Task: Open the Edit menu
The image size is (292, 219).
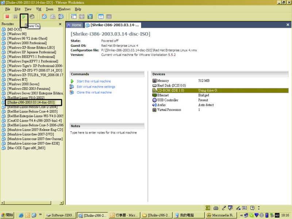Action: pos(18,9)
